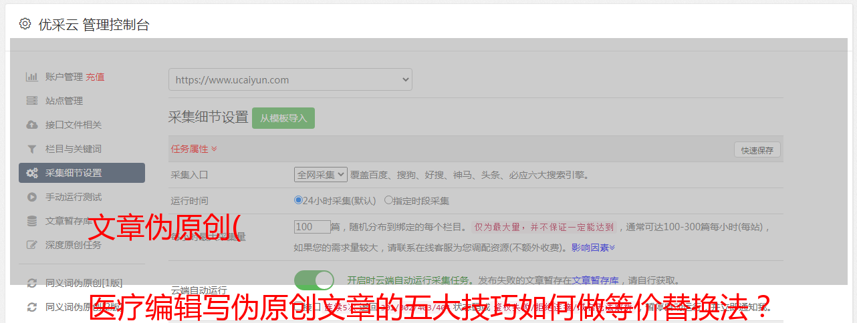This screenshot has height=323, width=857.
Task: Click the gear icon beside 优采云 管理控制台
Action: tap(25, 24)
